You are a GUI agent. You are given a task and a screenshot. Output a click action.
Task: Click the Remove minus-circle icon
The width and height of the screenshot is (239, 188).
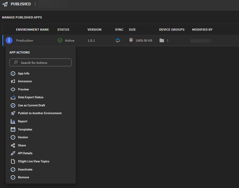point(13,177)
